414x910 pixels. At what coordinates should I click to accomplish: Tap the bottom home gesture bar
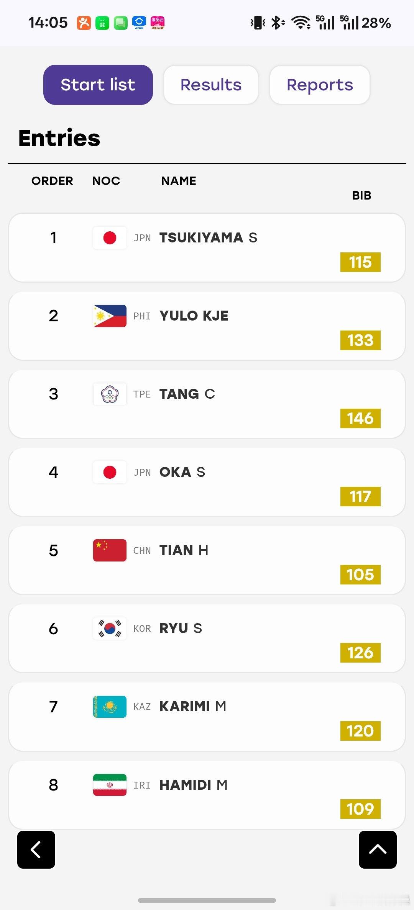(207, 900)
